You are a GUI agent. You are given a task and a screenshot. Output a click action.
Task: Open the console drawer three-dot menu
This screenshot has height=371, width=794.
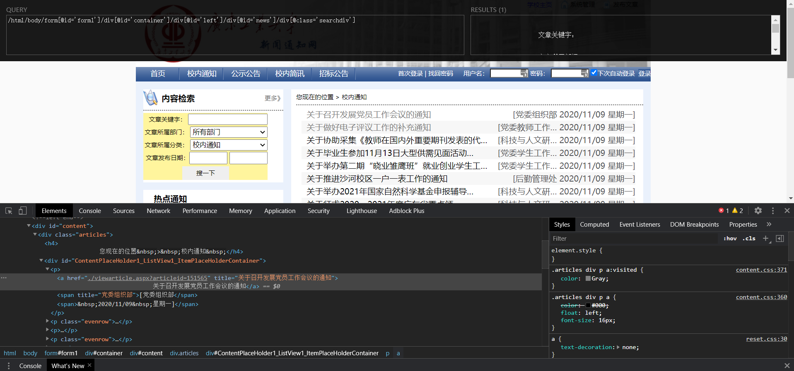[x=9, y=366]
